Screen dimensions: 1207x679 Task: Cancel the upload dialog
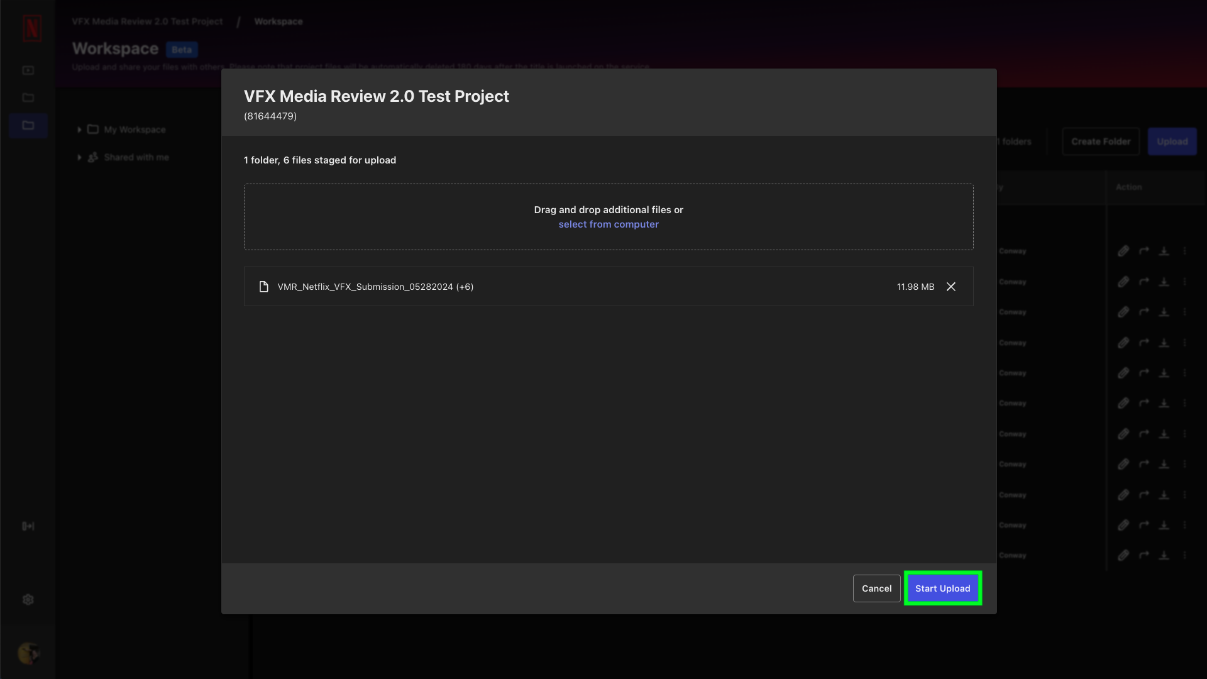(876, 588)
